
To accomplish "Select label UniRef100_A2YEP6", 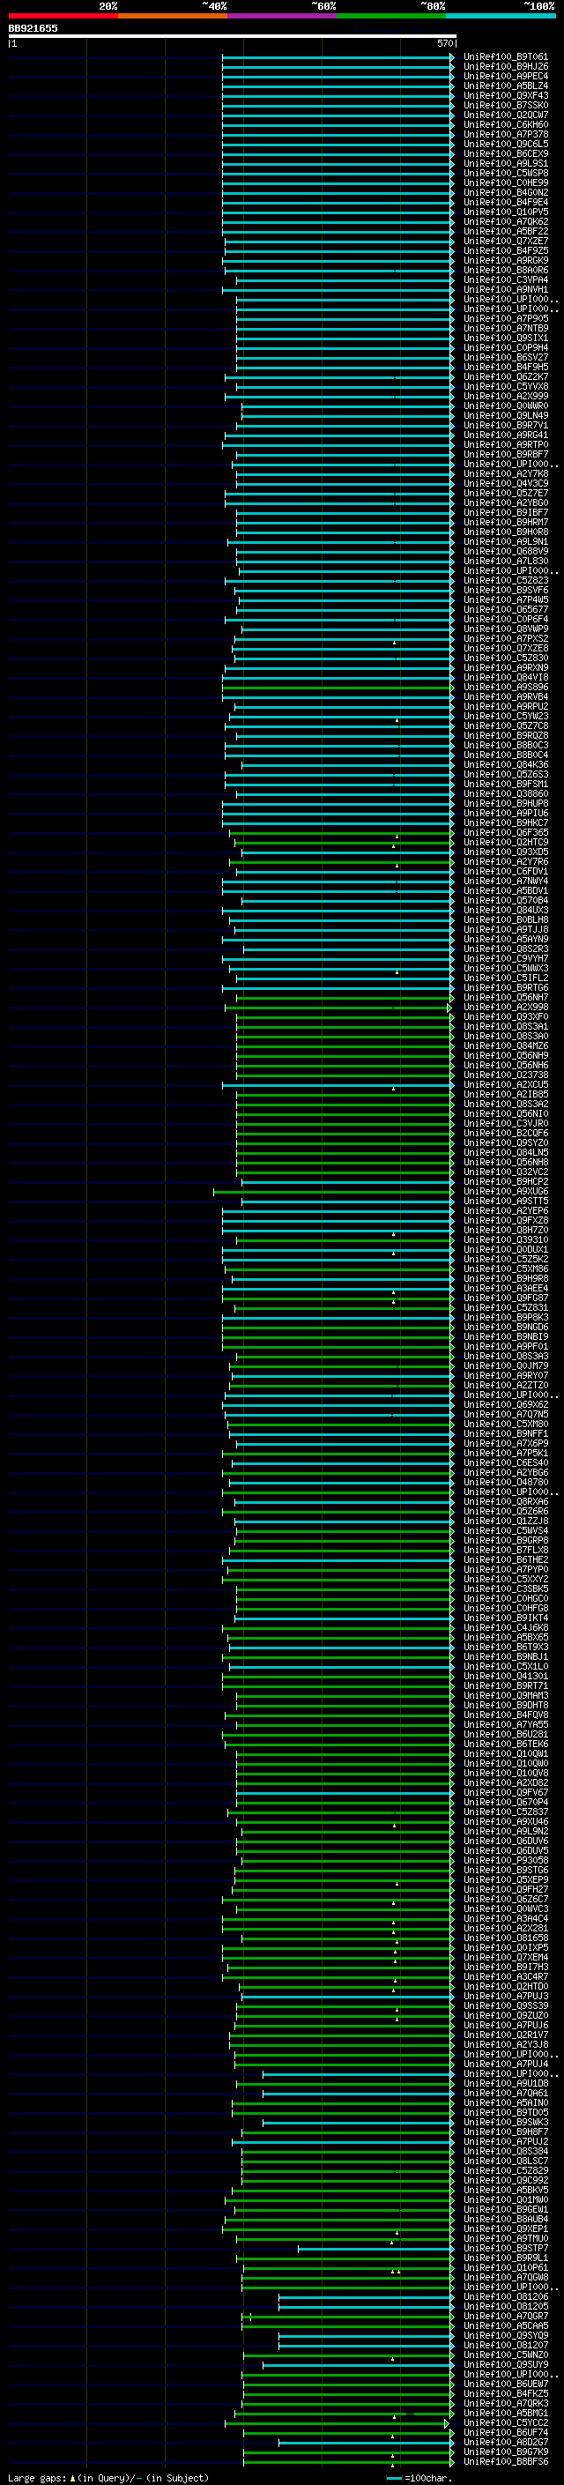I will 505,1210.
